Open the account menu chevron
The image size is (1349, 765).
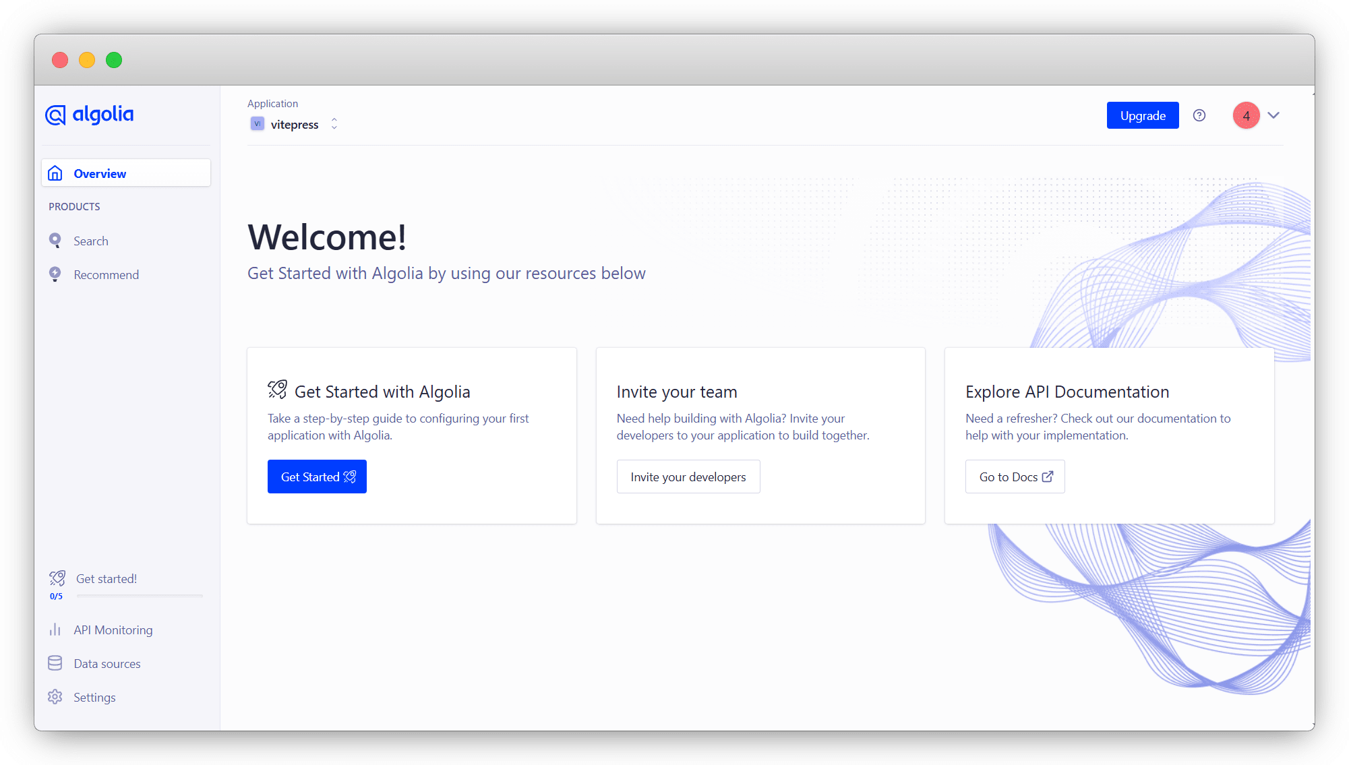click(1273, 115)
